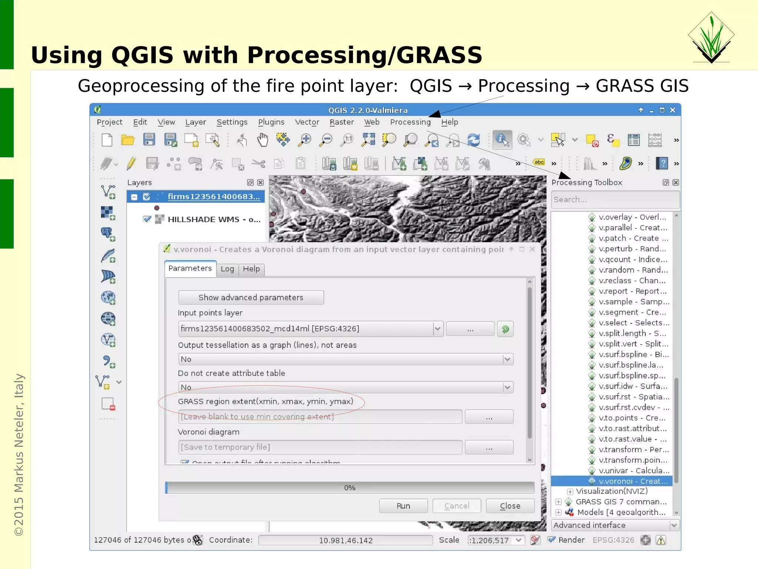Click the Remove Layer sidebar icon
Image resolution: width=758 pixels, height=569 pixels.
click(x=108, y=404)
